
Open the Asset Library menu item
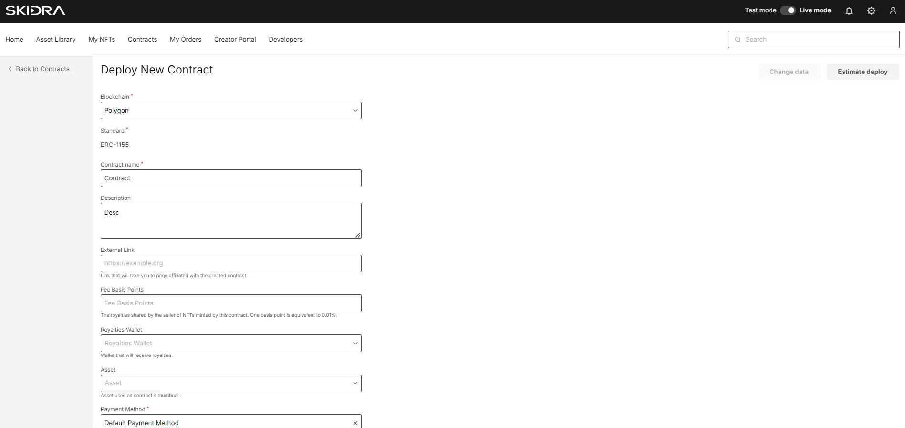pyautogui.click(x=56, y=40)
